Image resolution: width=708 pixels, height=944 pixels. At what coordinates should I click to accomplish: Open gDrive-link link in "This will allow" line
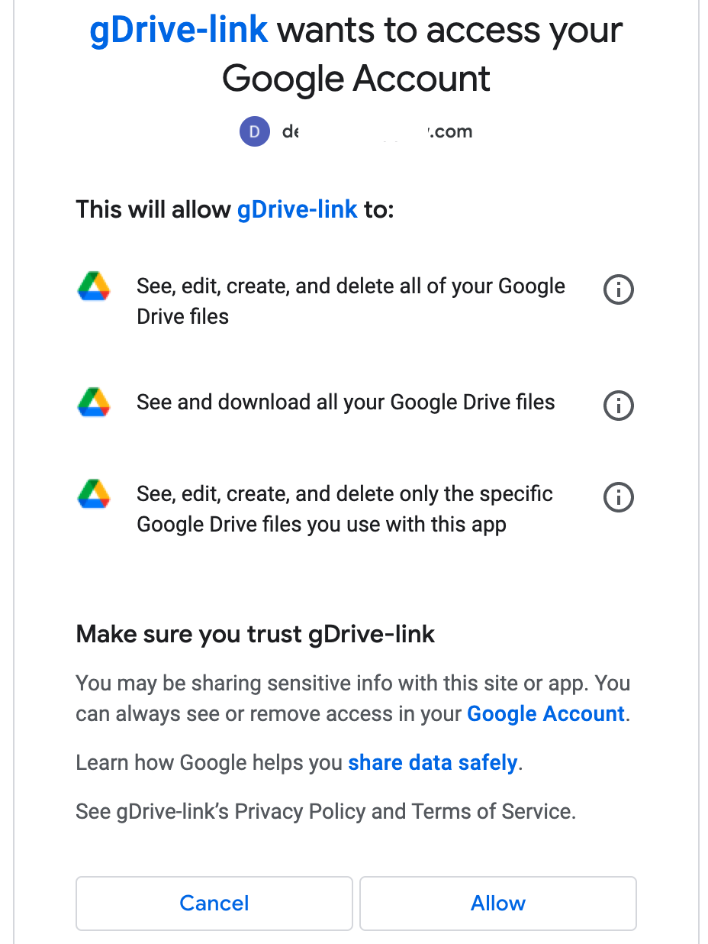click(x=297, y=209)
